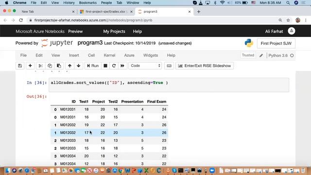Click the kernel idle circle indicator
The width and height of the screenshot is (311, 175).
[292, 55]
